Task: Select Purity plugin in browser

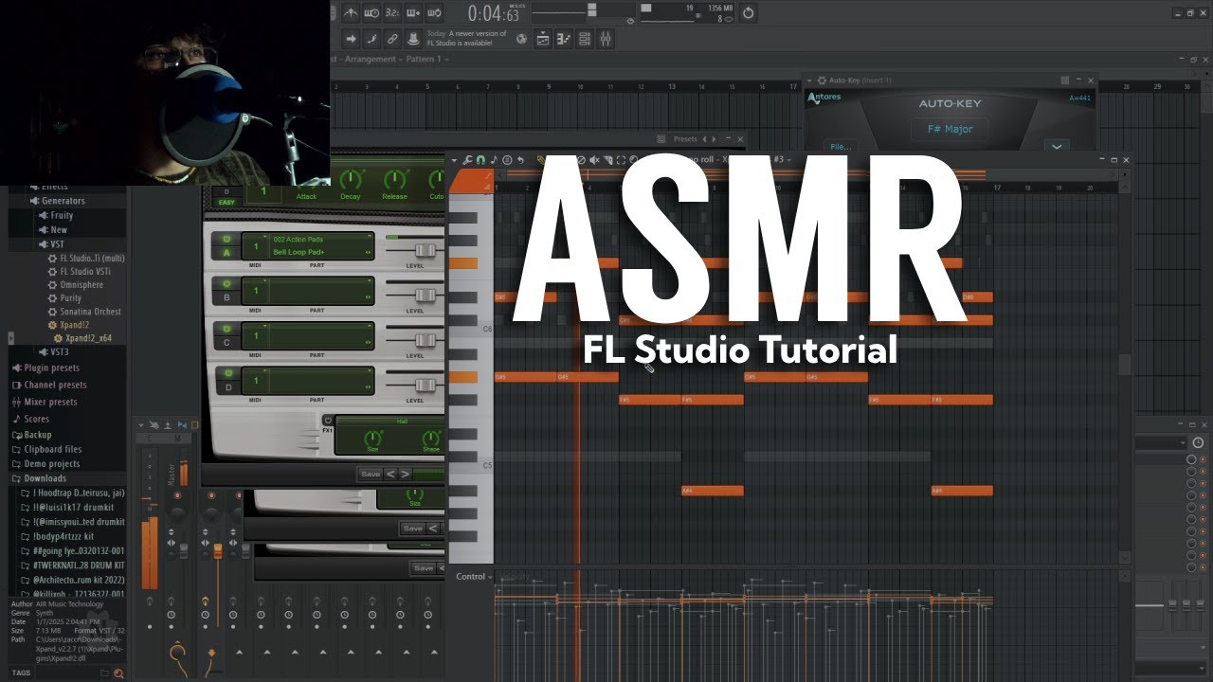Action: click(70, 298)
